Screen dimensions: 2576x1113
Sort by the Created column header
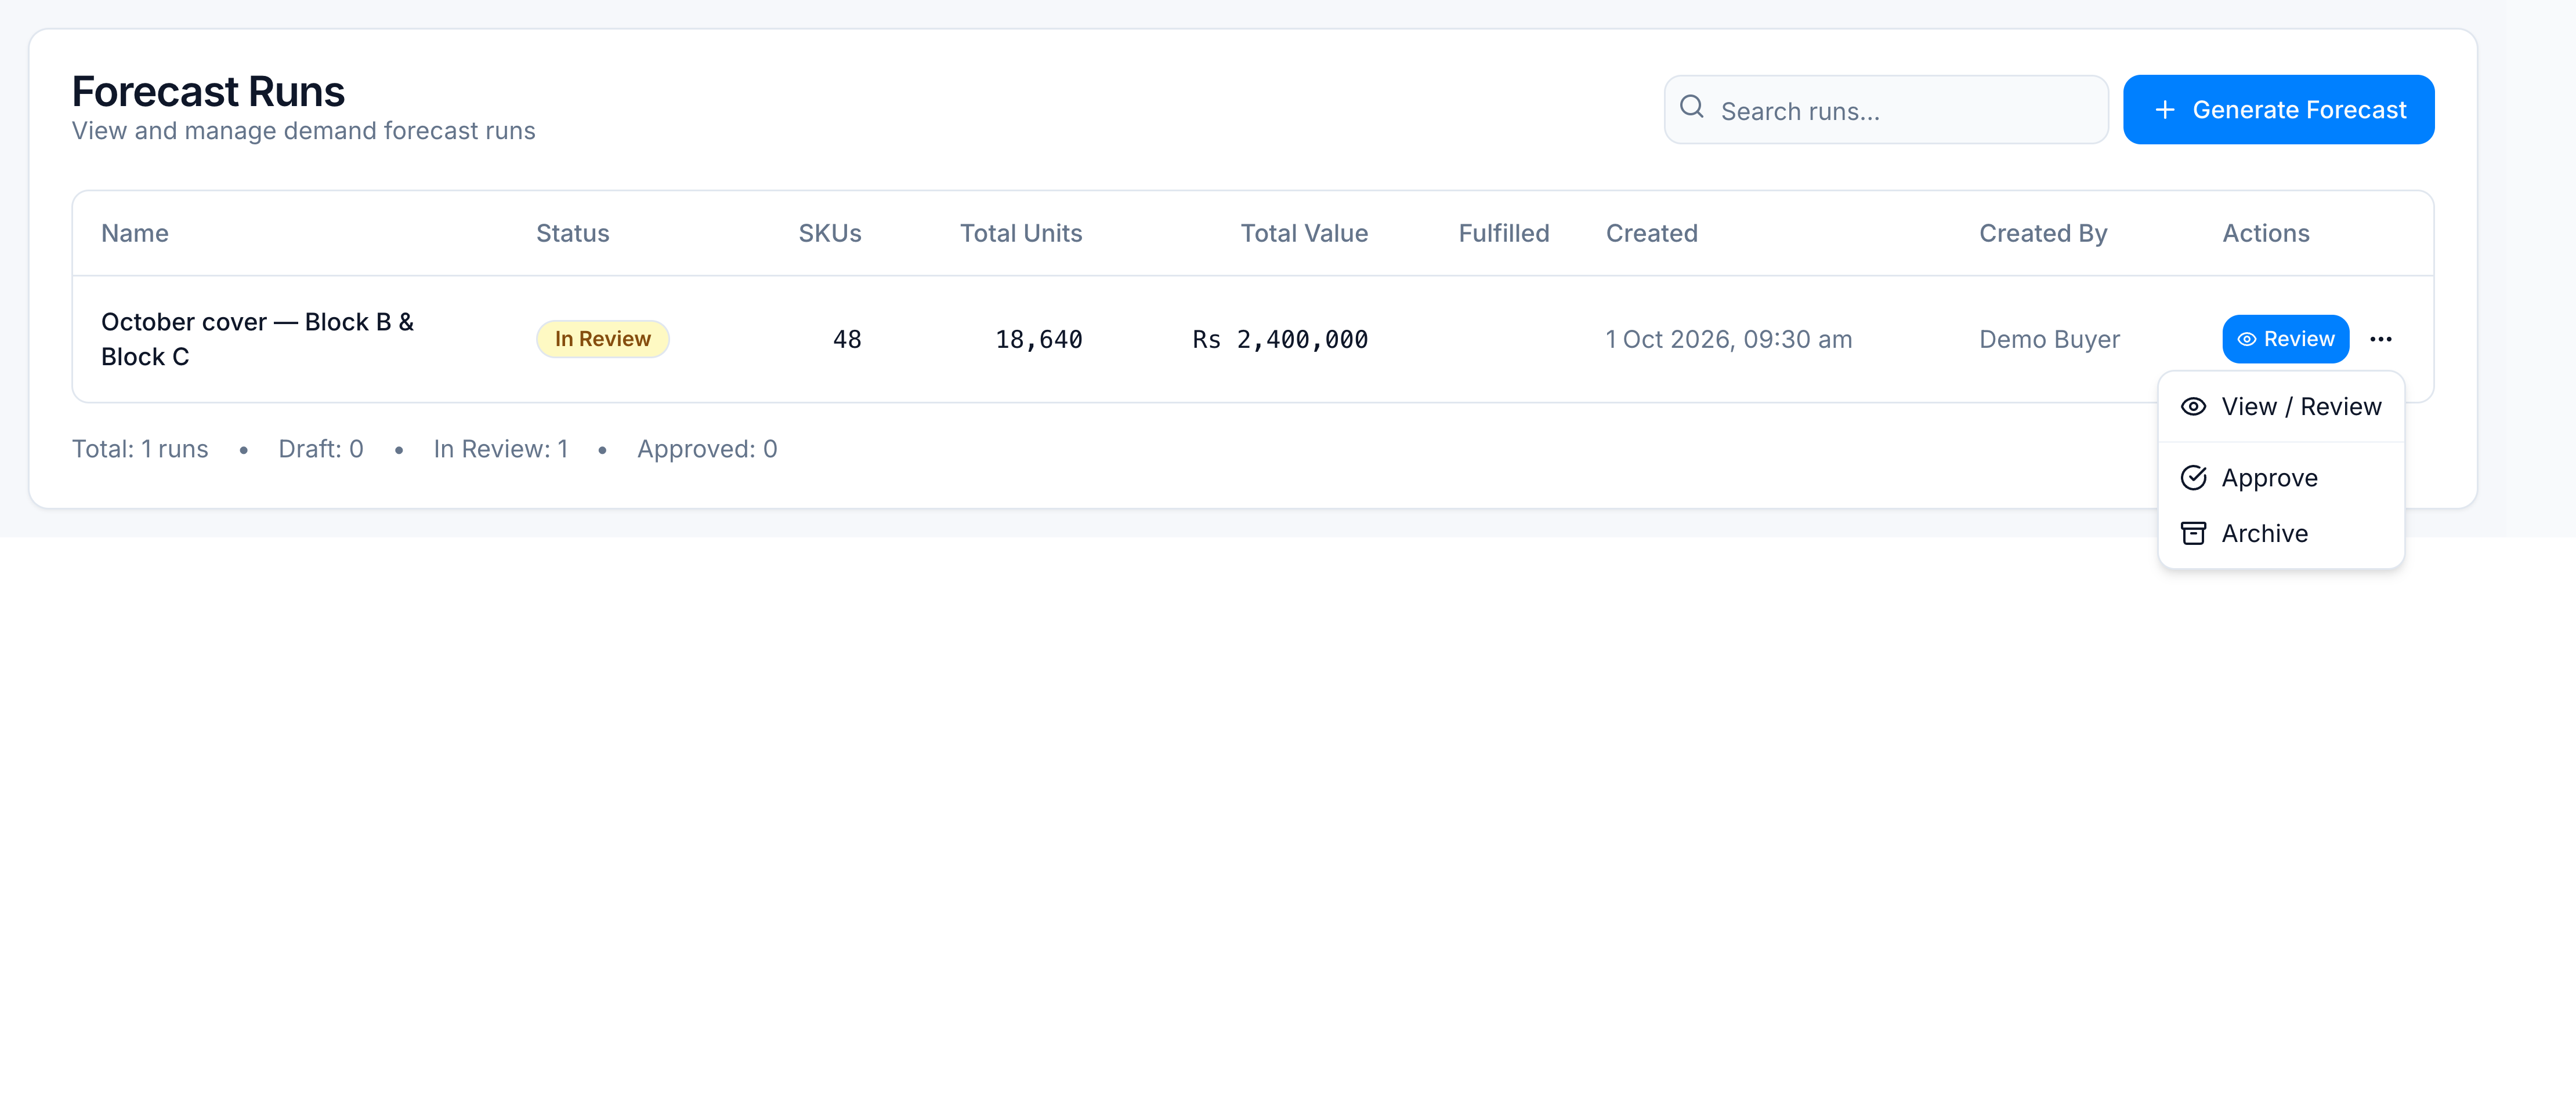click(1651, 234)
